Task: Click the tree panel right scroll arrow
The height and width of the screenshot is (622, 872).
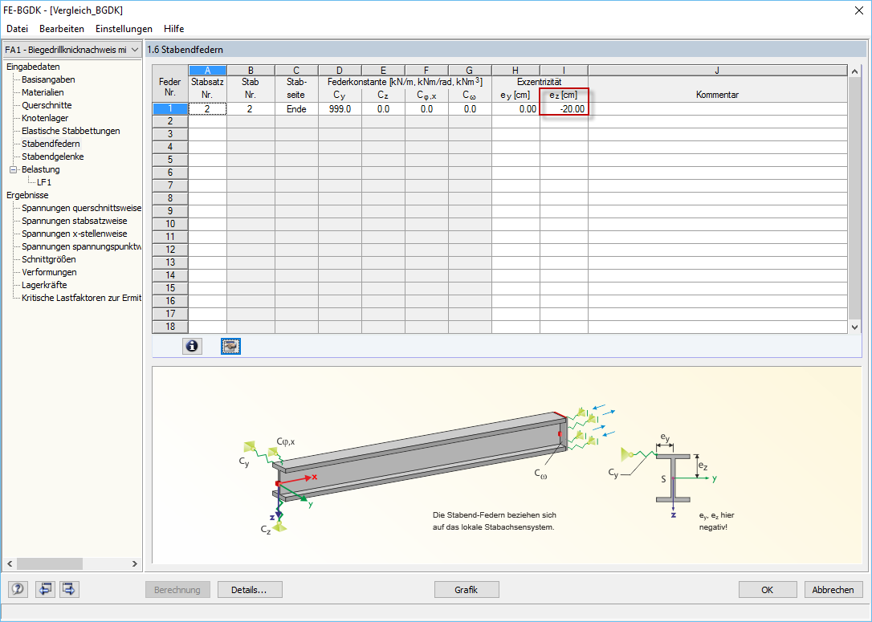Action: click(x=135, y=563)
